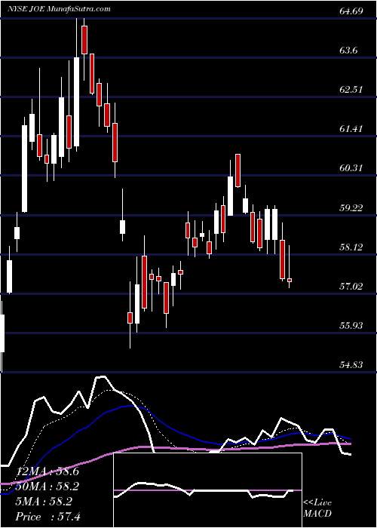Click the Price : 57.4 reading
The image size is (377, 528).
pos(49,517)
